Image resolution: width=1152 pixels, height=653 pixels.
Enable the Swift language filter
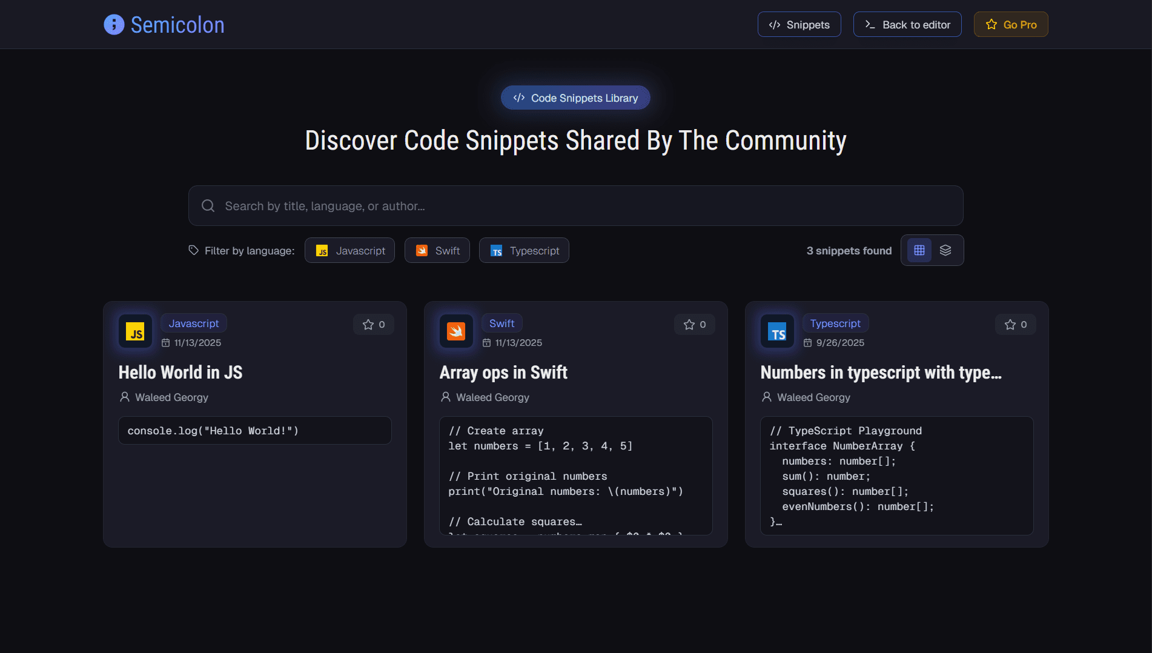point(437,250)
